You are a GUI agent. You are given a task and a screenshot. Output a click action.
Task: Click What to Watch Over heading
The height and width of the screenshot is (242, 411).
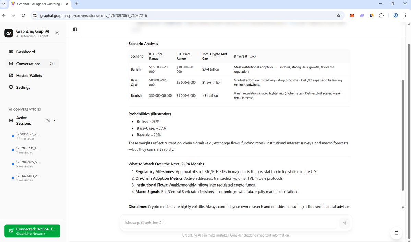pos(166,164)
